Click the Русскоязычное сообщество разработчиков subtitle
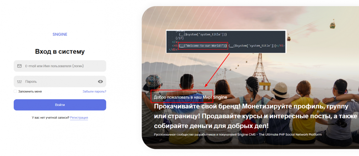 (x=238, y=135)
